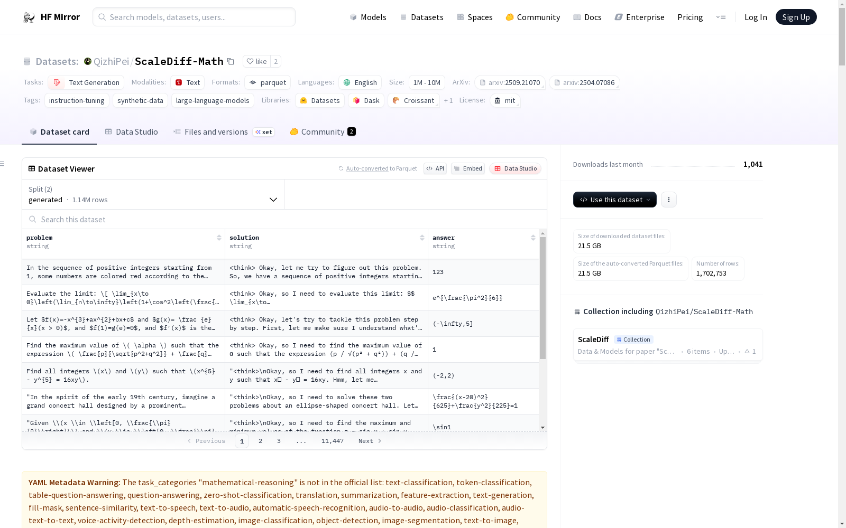
Task: Click the Datasets library tag
Action: 320,100
